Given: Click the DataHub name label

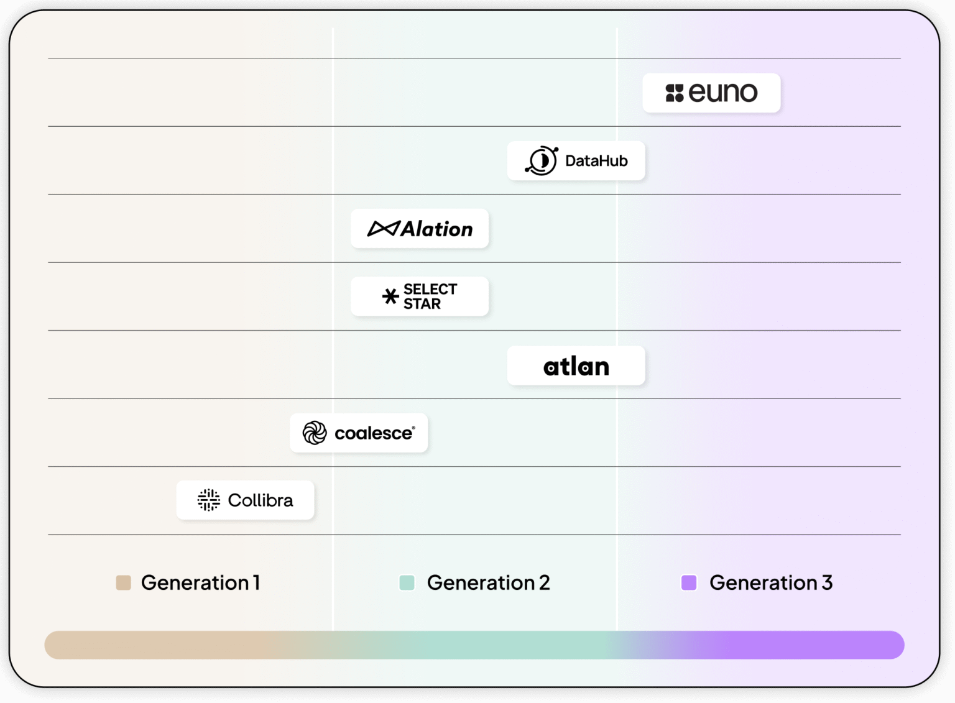Looking at the screenshot, I should coord(596,161).
